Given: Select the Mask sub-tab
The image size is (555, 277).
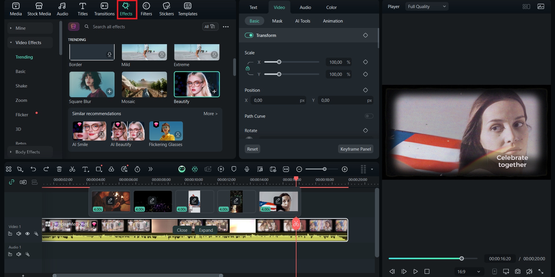Looking at the screenshot, I should tap(277, 21).
